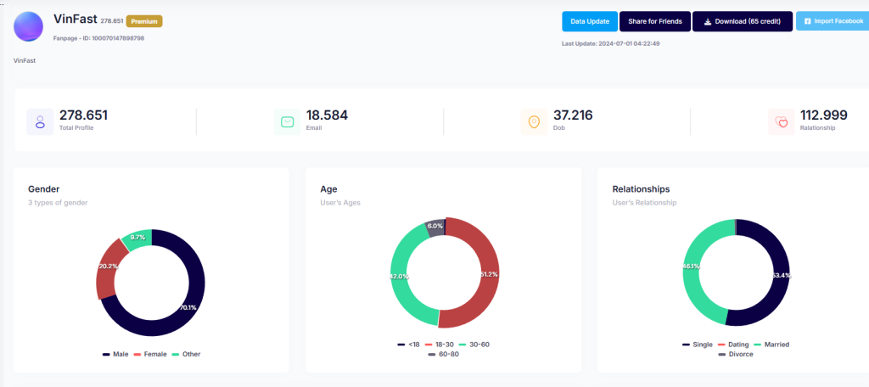869x387 pixels.
Task: Toggle Married legend in Relationships chart
Action: pyautogui.click(x=771, y=345)
